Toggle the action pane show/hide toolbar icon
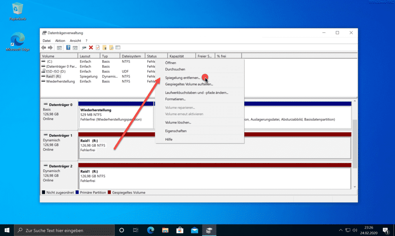Viewport: 395px width, 236px height. (x=75, y=47)
